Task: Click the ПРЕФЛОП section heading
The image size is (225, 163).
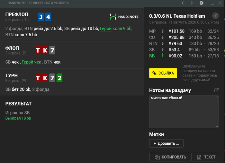Action: tap(17, 14)
